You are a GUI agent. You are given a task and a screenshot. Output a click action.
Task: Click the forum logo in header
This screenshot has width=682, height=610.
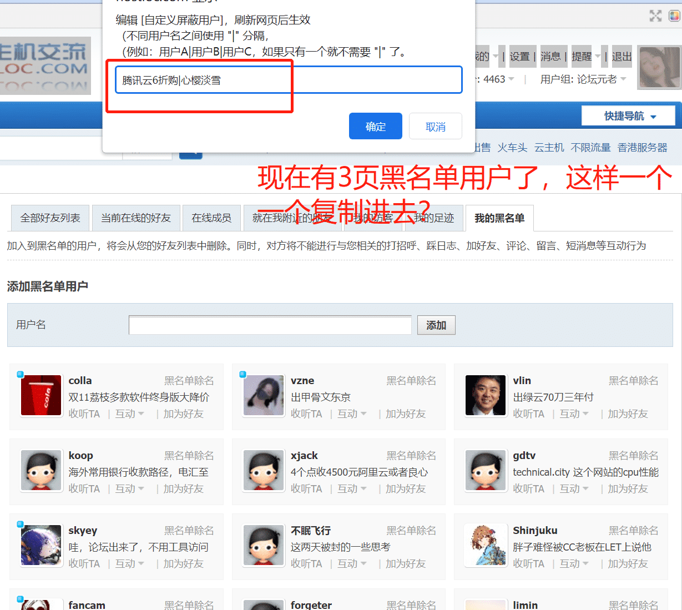click(x=44, y=66)
